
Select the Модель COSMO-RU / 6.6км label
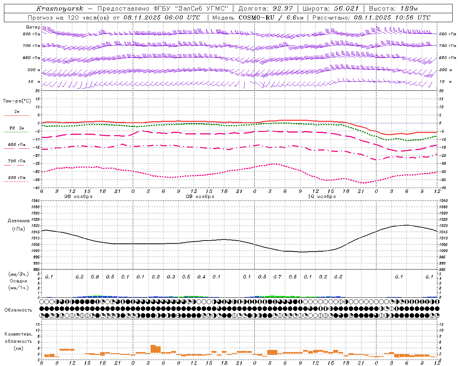[x=258, y=18]
